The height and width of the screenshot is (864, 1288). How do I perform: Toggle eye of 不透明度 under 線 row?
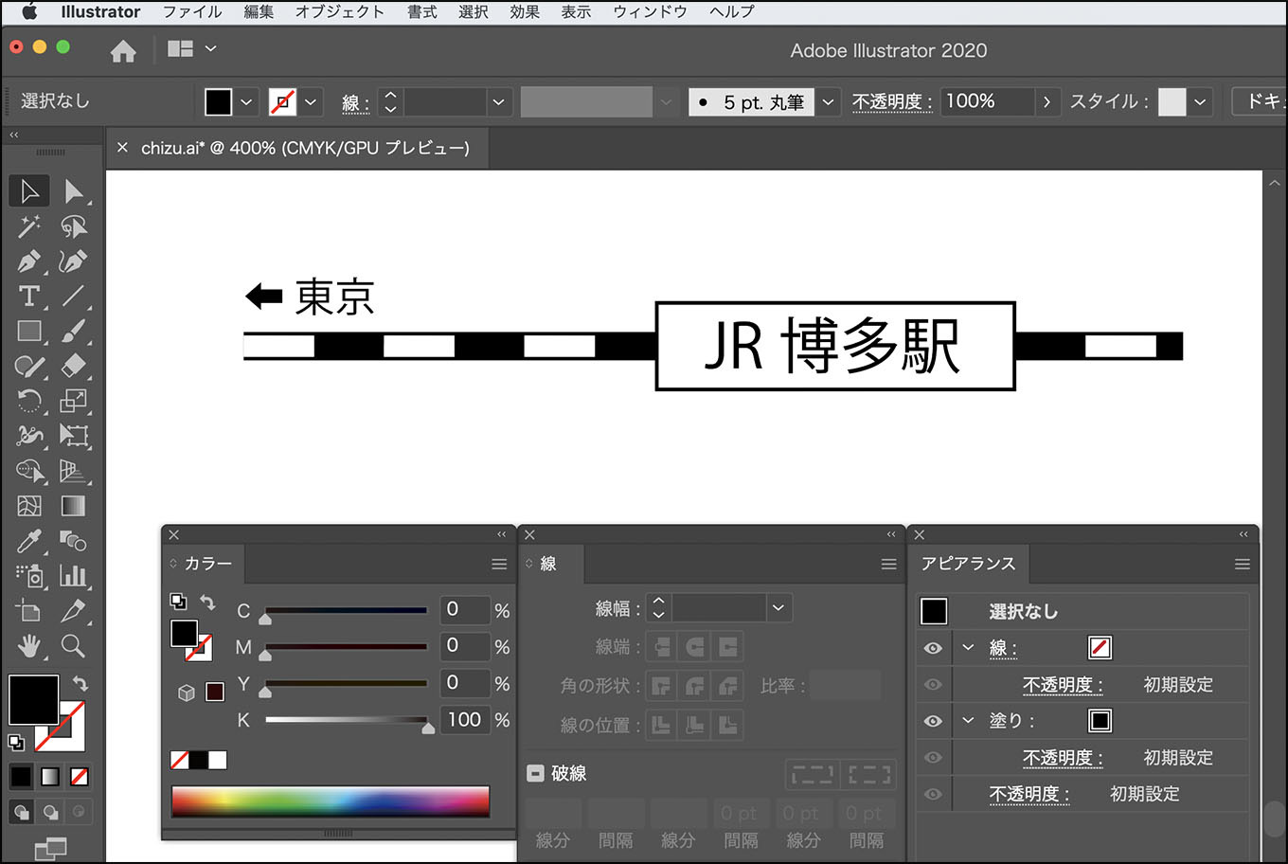coord(933,684)
